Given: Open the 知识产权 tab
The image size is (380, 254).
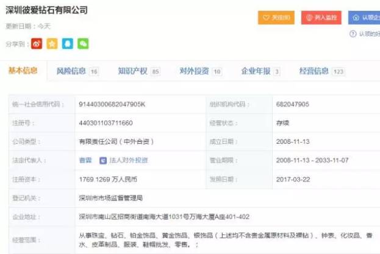Looking at the screenshot, I should pos(132,71).
